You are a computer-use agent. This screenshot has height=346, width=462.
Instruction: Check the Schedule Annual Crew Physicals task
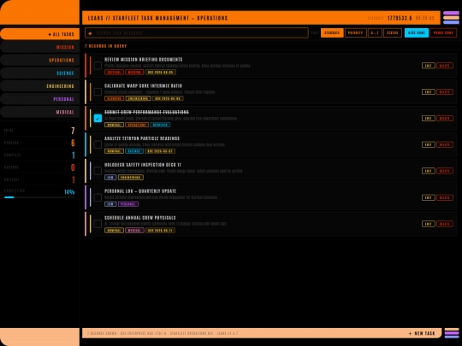[98, 224]
